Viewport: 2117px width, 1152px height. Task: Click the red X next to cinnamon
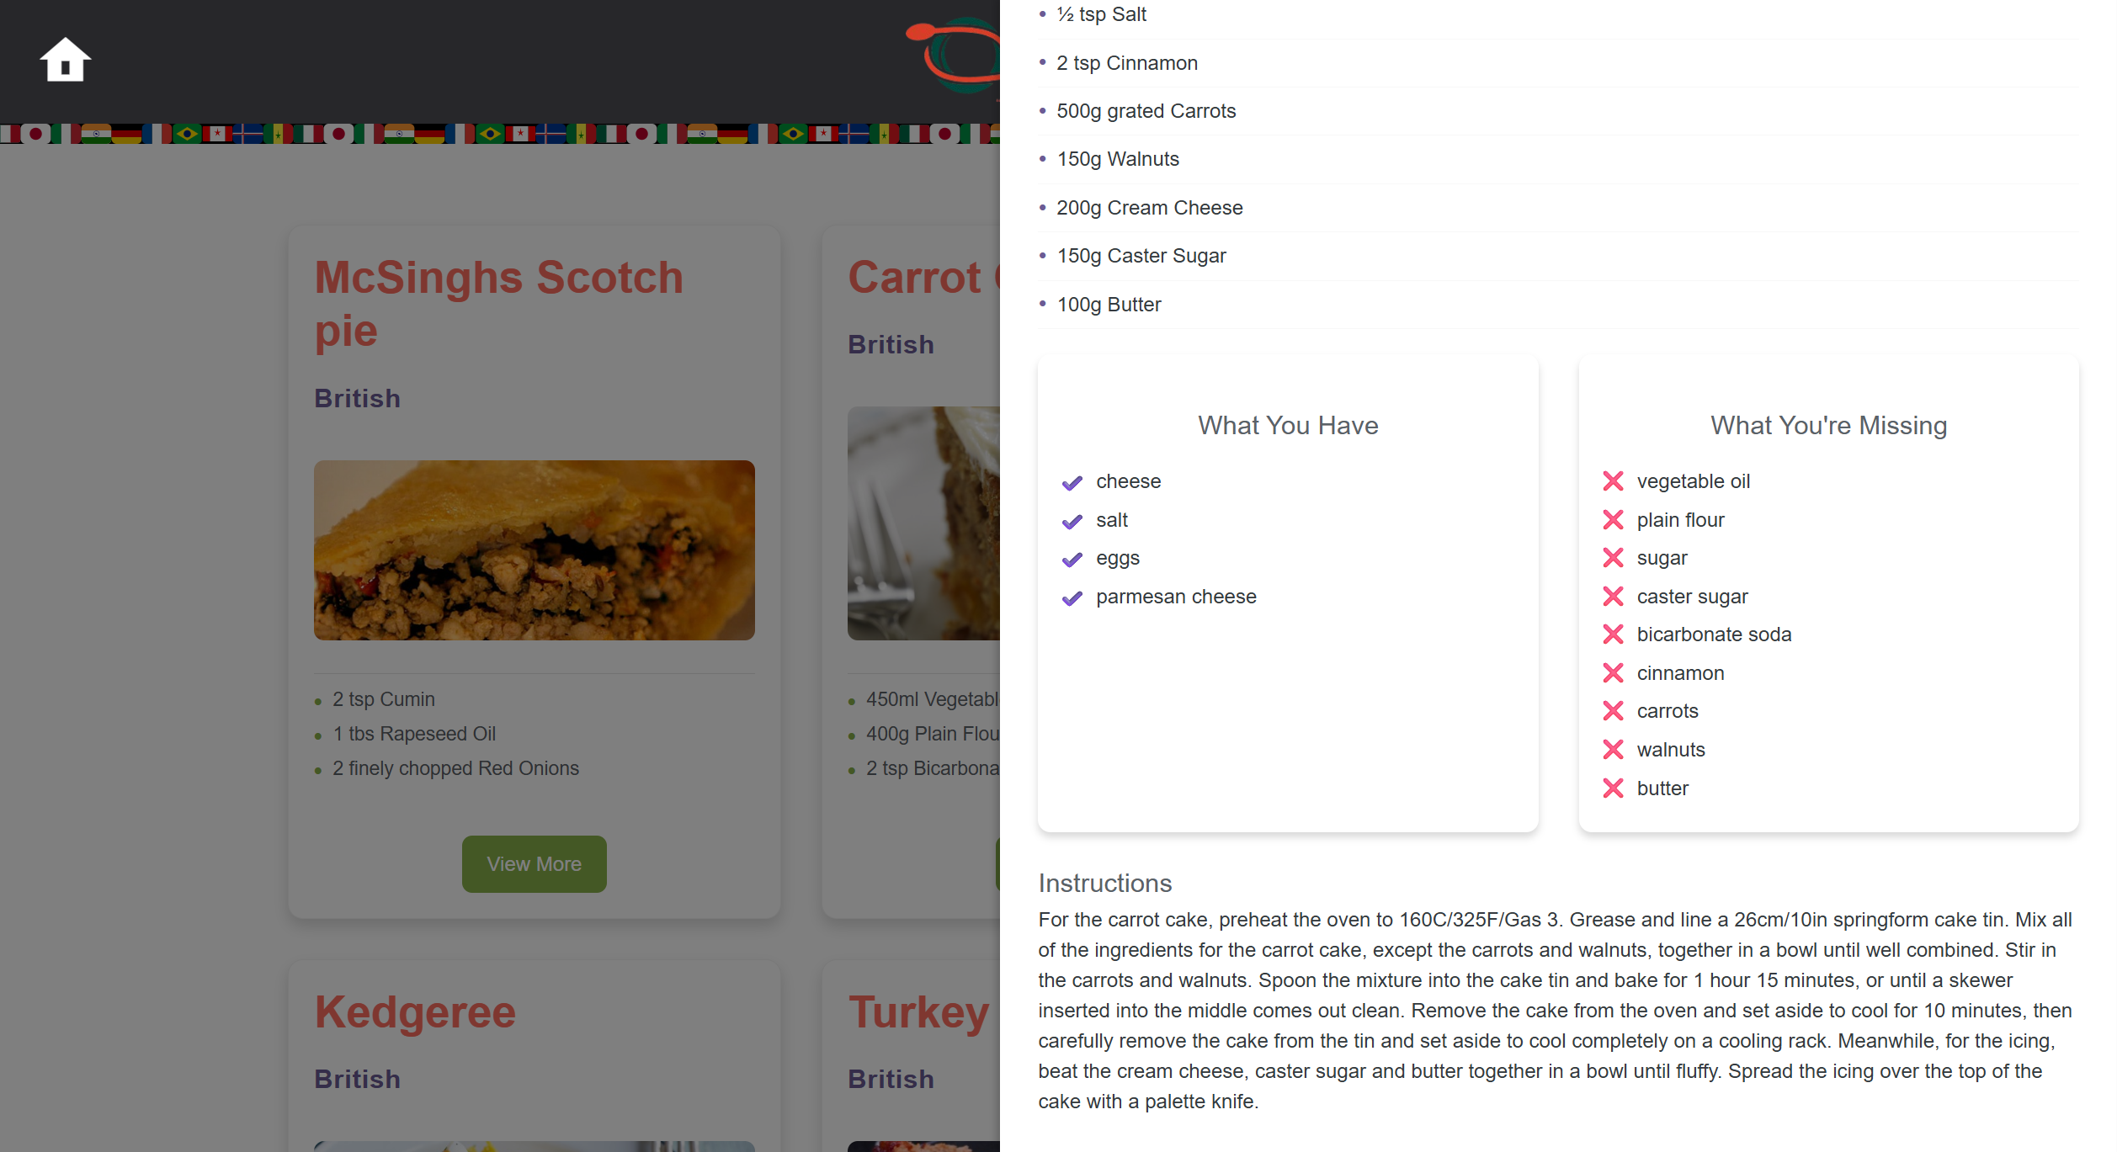tap(1612, 673)
